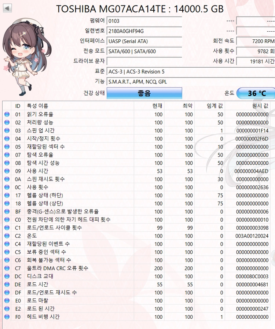
Task: Click status circle for E2 로드 된 시간
Action: click(x=7, y=309)
